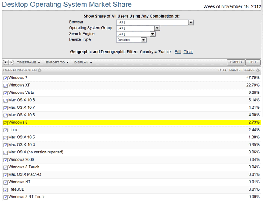This screenshot has height=203, width=263.
Task: Click the trend chart icon for Linux
Action: click(x=5, y=130)
